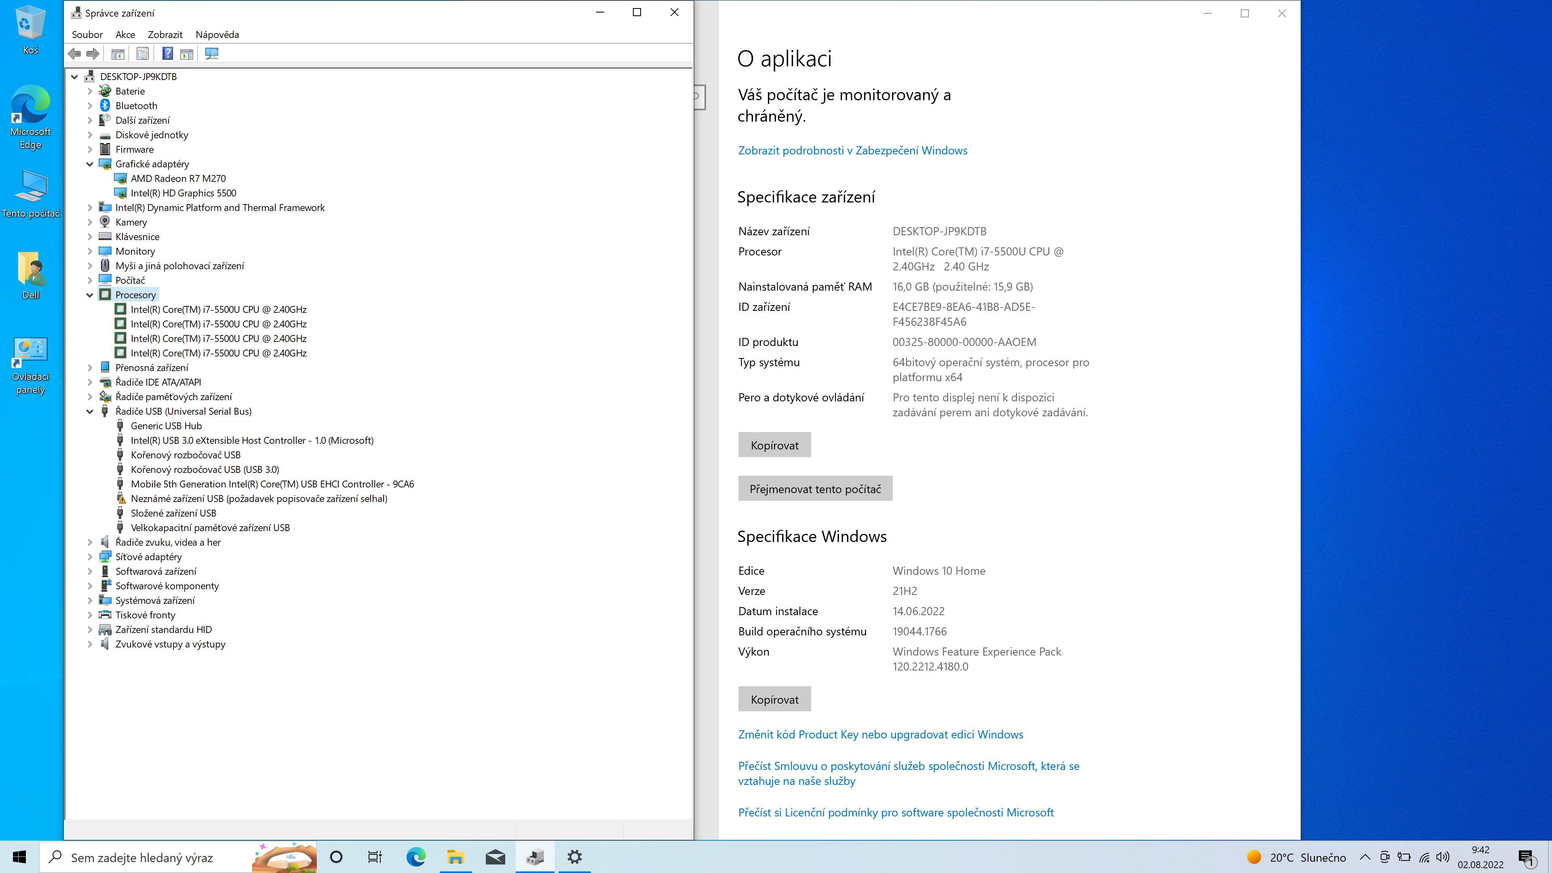Open Změnit kód Product Key link
The height and width of the screenshot is (873, 1552).
pos(880,734)
